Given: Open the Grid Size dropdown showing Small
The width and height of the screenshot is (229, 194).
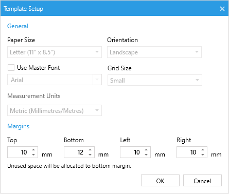Looking at the screenshot, I should pyautogui.click(x=155, y=80).
